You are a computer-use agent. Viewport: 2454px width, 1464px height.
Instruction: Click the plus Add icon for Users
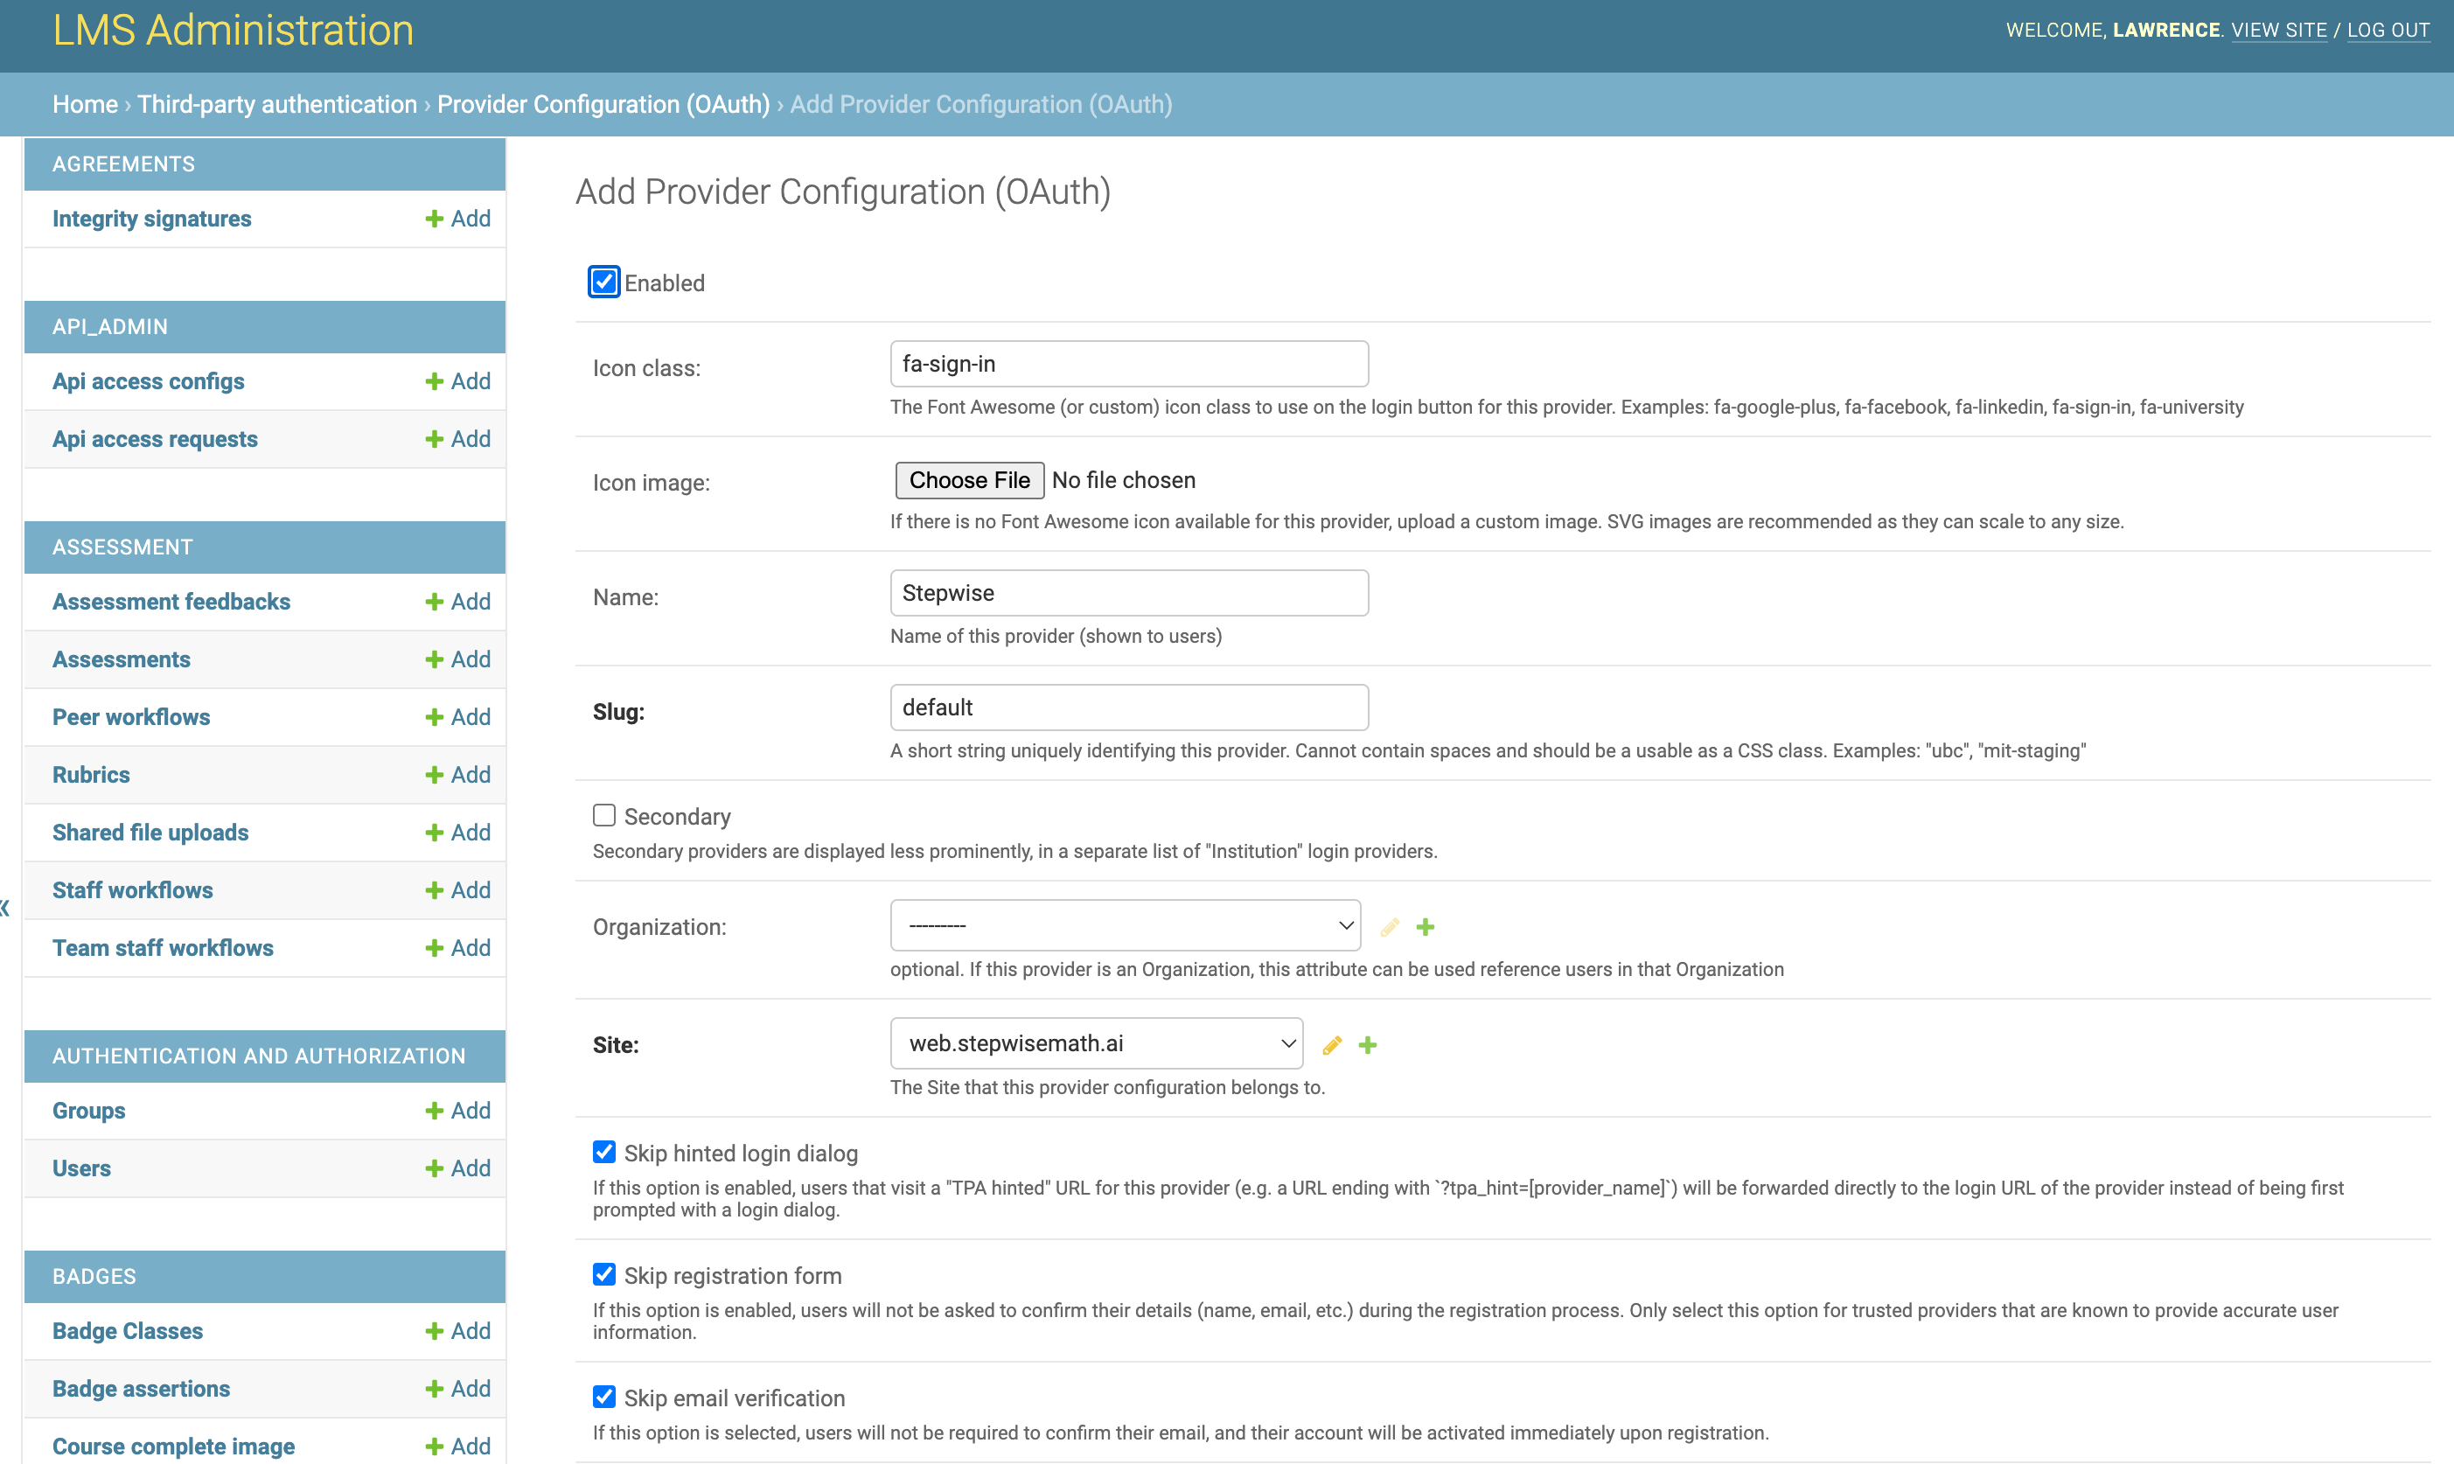pos(457,1168)
